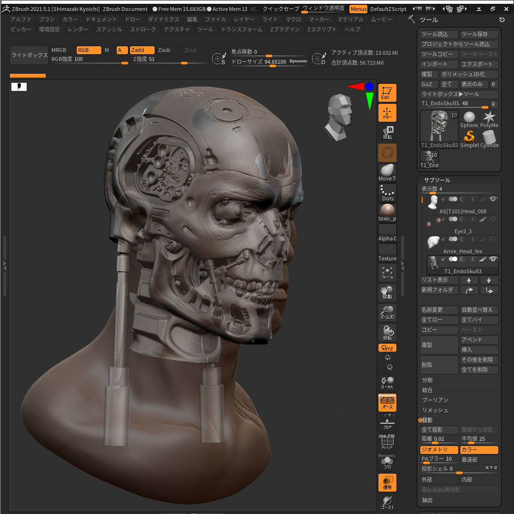Adjust the Draw Size (ドローサイズ) slider

point(269,62)
